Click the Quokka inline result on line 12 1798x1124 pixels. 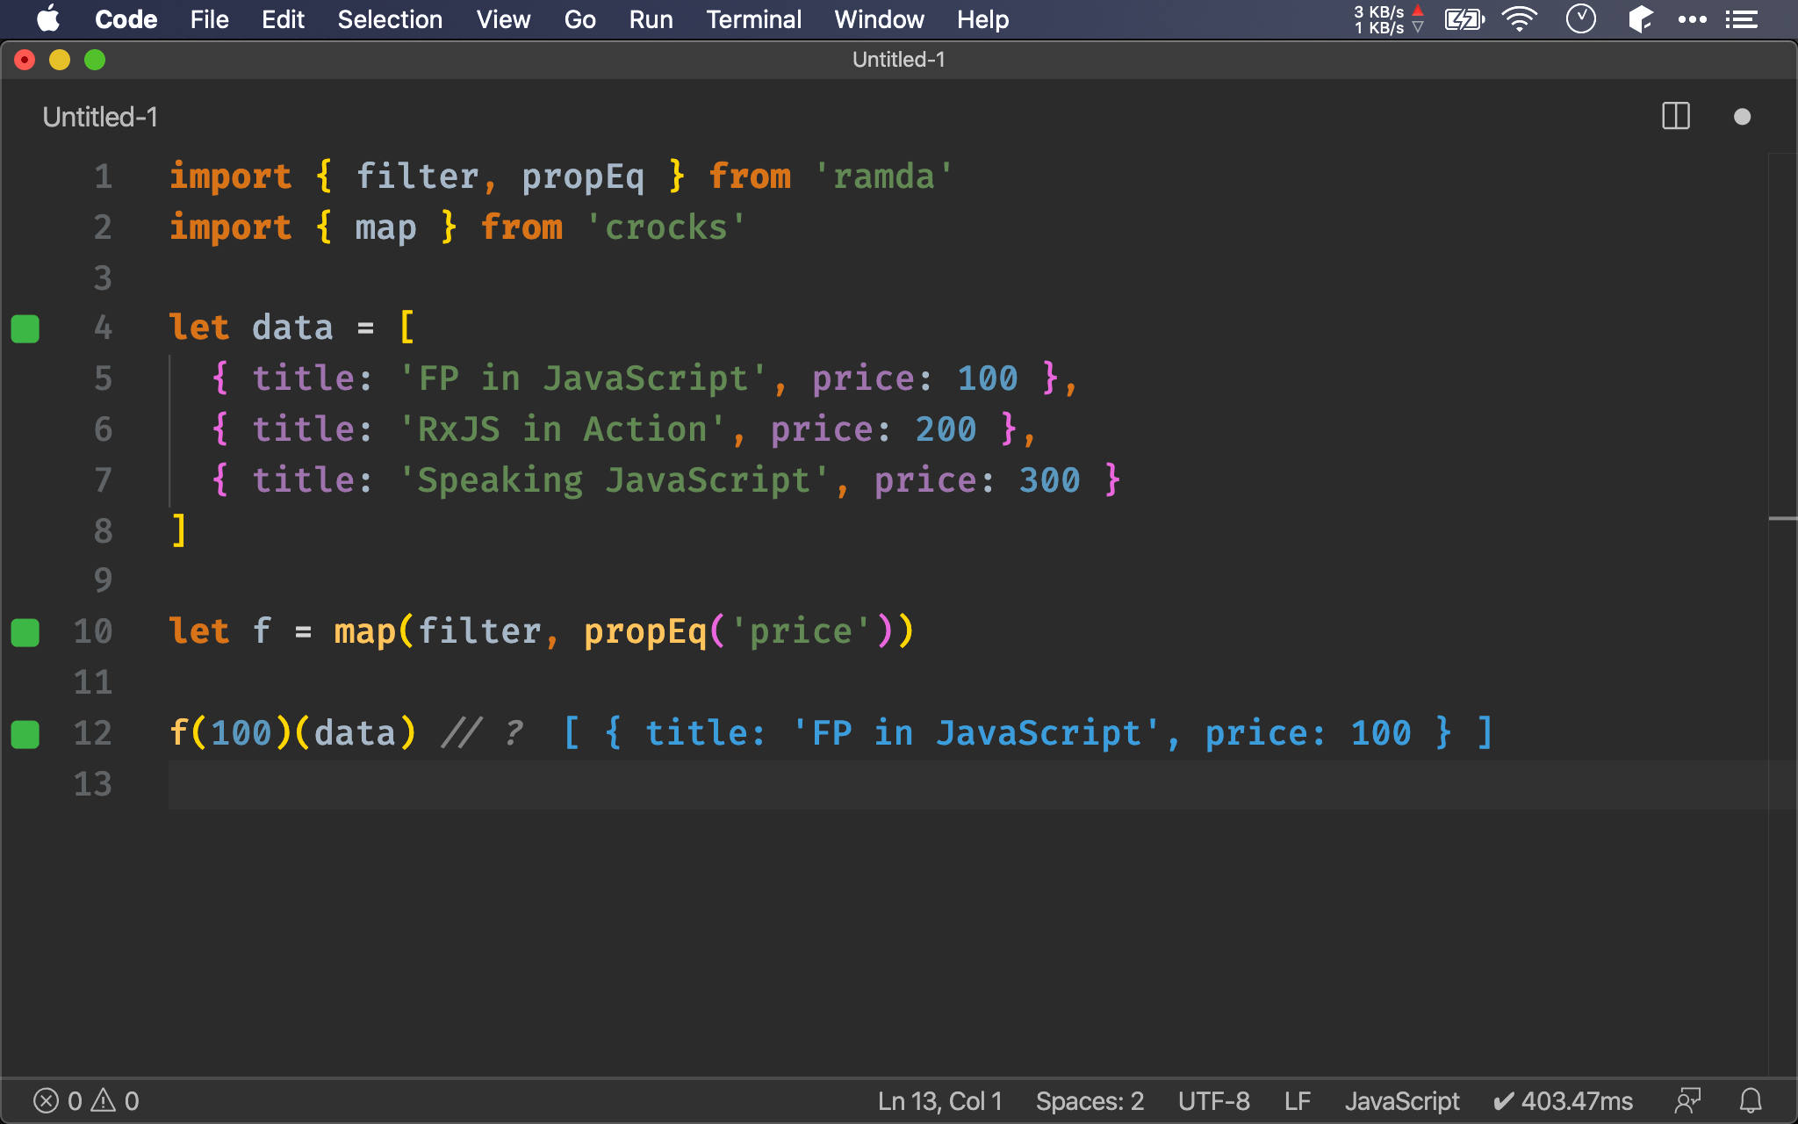pos(1027,733)
